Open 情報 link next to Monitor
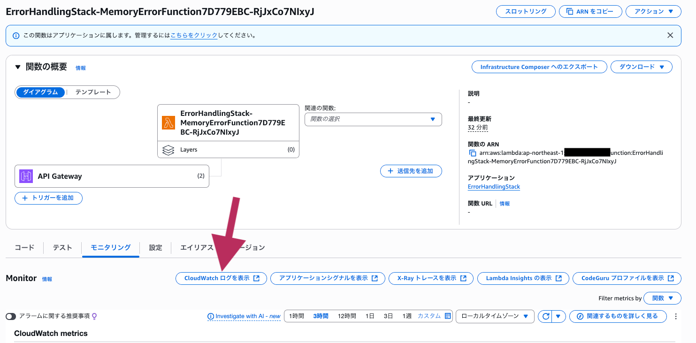 click(x=47, y=279)
